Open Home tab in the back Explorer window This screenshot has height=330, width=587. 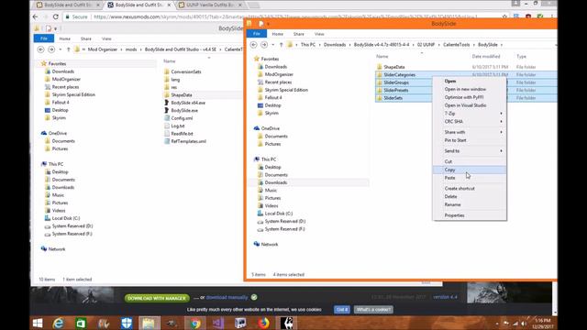pos(65,38)
